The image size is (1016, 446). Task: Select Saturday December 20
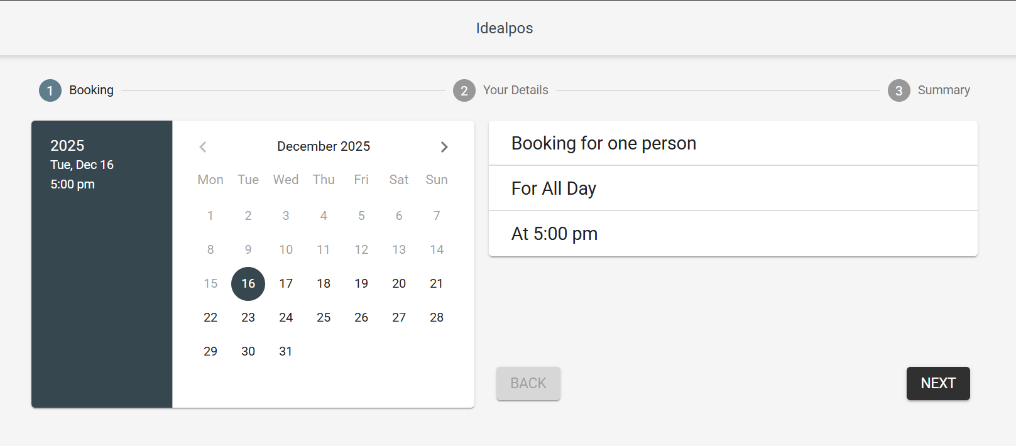(399, 284)
